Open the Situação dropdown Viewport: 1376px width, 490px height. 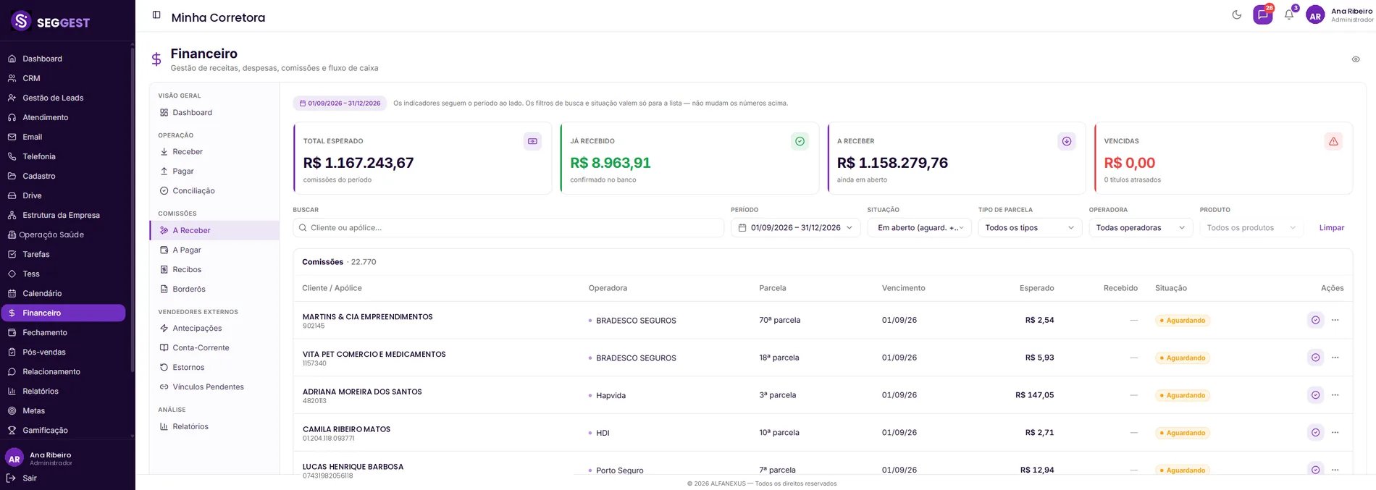point(920,227)
